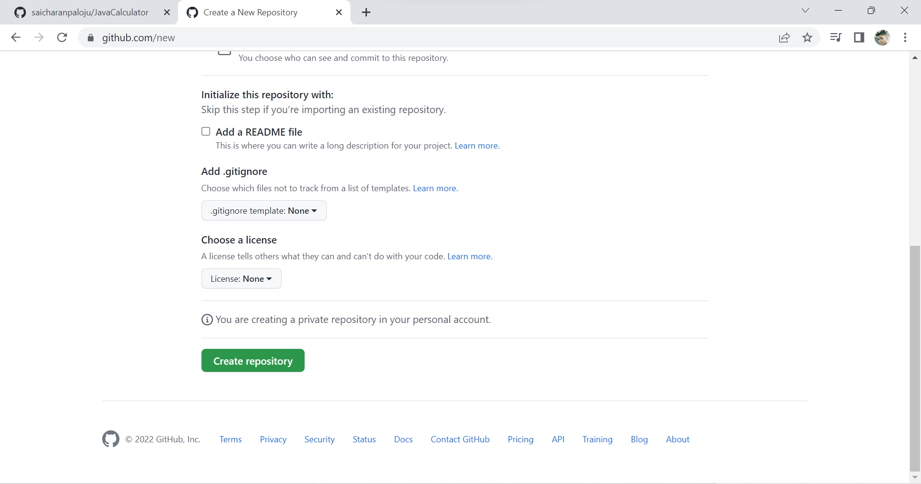The image size is (921, 484).
Task: Open Chrome's three-dot menu
Action: pyautogui.click(x=906, y=38)
